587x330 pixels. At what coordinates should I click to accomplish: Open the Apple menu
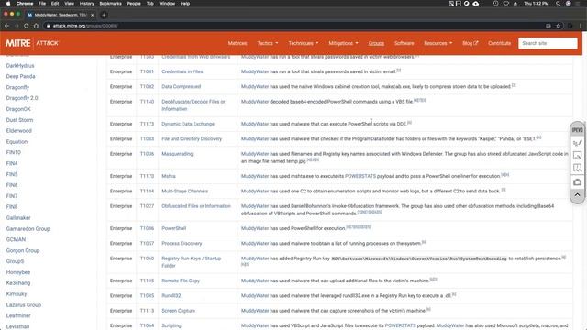[8, 4]
